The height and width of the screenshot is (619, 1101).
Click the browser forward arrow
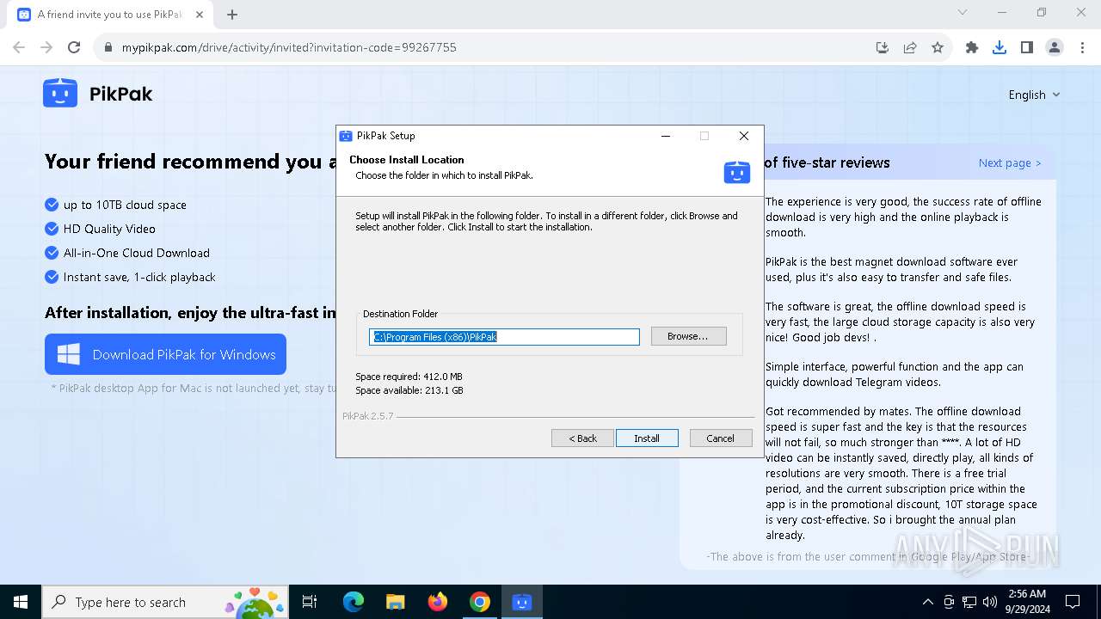(x=46, y=47)
